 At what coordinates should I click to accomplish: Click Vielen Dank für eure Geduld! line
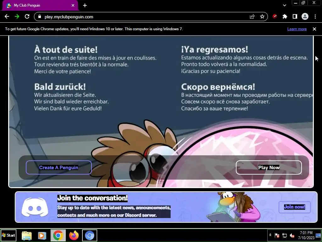(68, 108)
